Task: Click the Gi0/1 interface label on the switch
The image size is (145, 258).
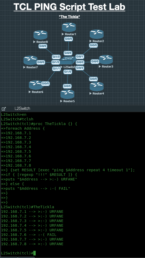Action: (80, 56)
